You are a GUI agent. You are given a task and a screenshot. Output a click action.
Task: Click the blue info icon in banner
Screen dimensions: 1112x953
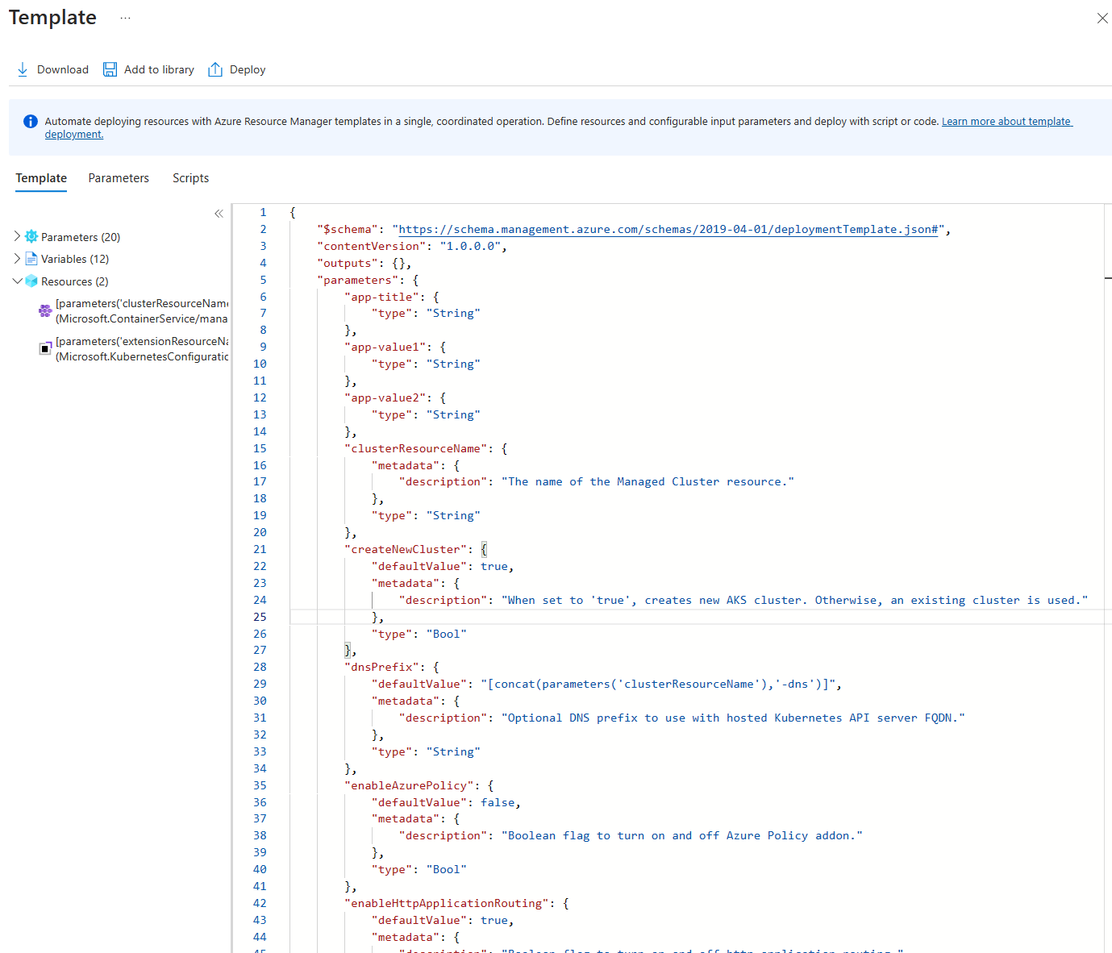pyautogui.click(x=31, y=122)
